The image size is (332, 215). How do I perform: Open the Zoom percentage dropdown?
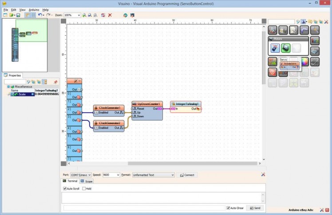79,15
